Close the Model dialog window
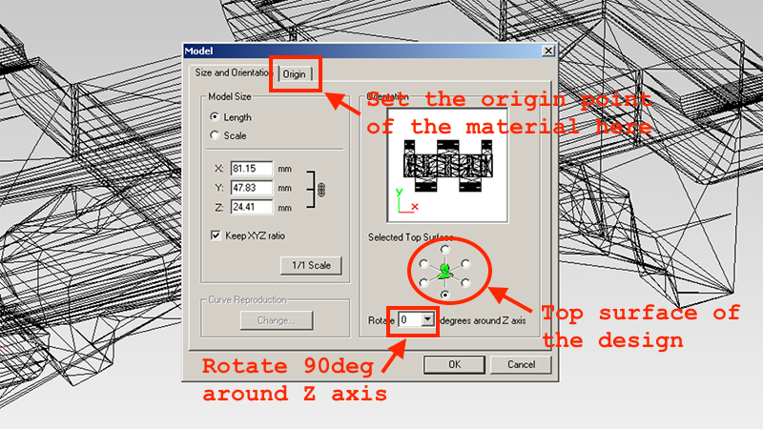The width and height of the screenshot is (763, 429). point(548,51)
